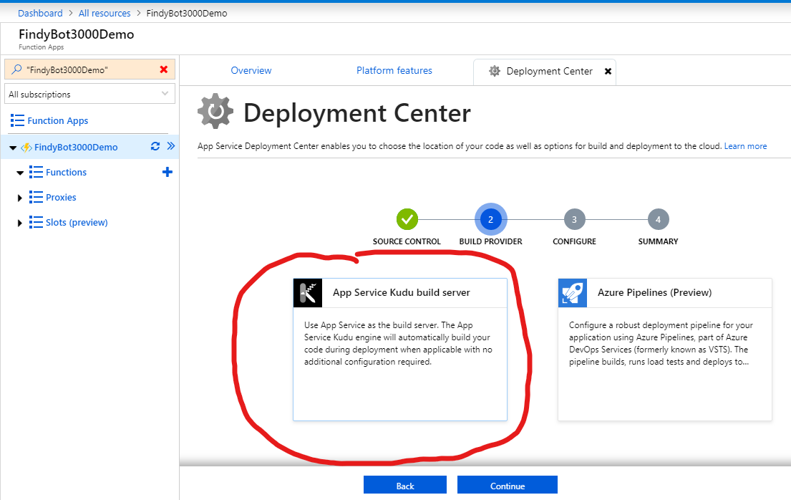The image size is (791, 500).
Task: Clear the FindyBot3000Demo search with red X
Action: tap(163, 69)
